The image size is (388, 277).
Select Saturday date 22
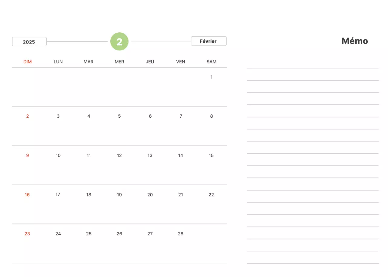[211, 195]
